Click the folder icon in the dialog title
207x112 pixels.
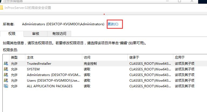(x=1, y=8)
